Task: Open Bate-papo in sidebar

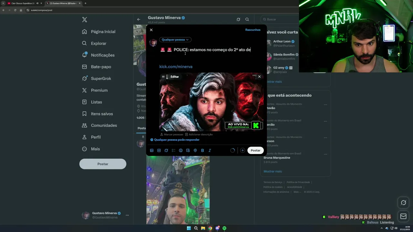Action: point(96,67)
